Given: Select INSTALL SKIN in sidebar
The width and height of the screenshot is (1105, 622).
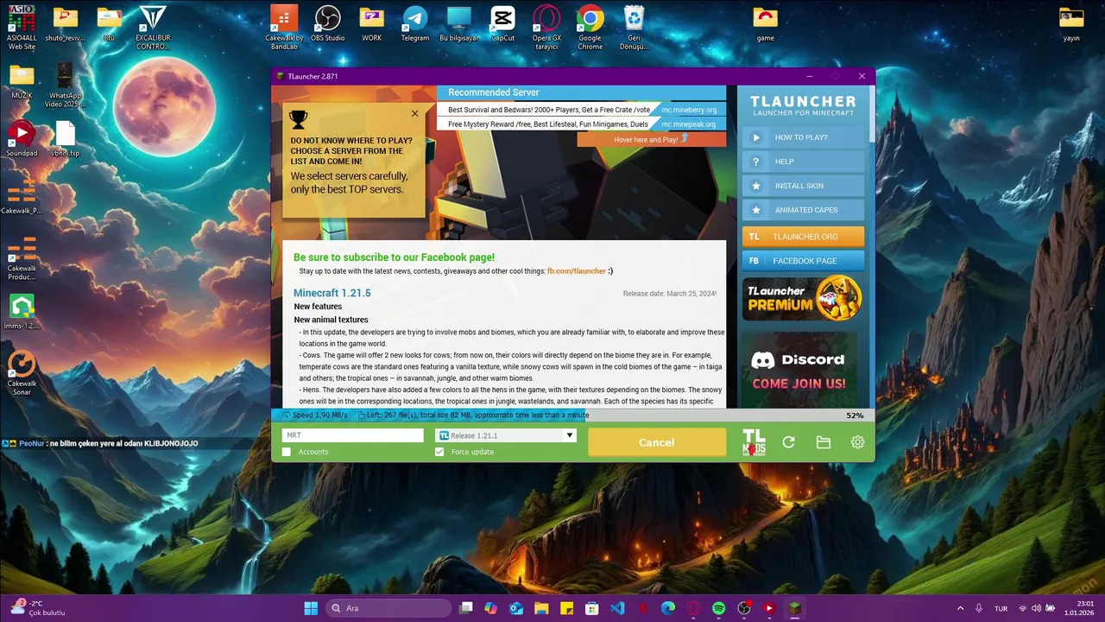Looking at the screenshot, I should click(803, 186).
